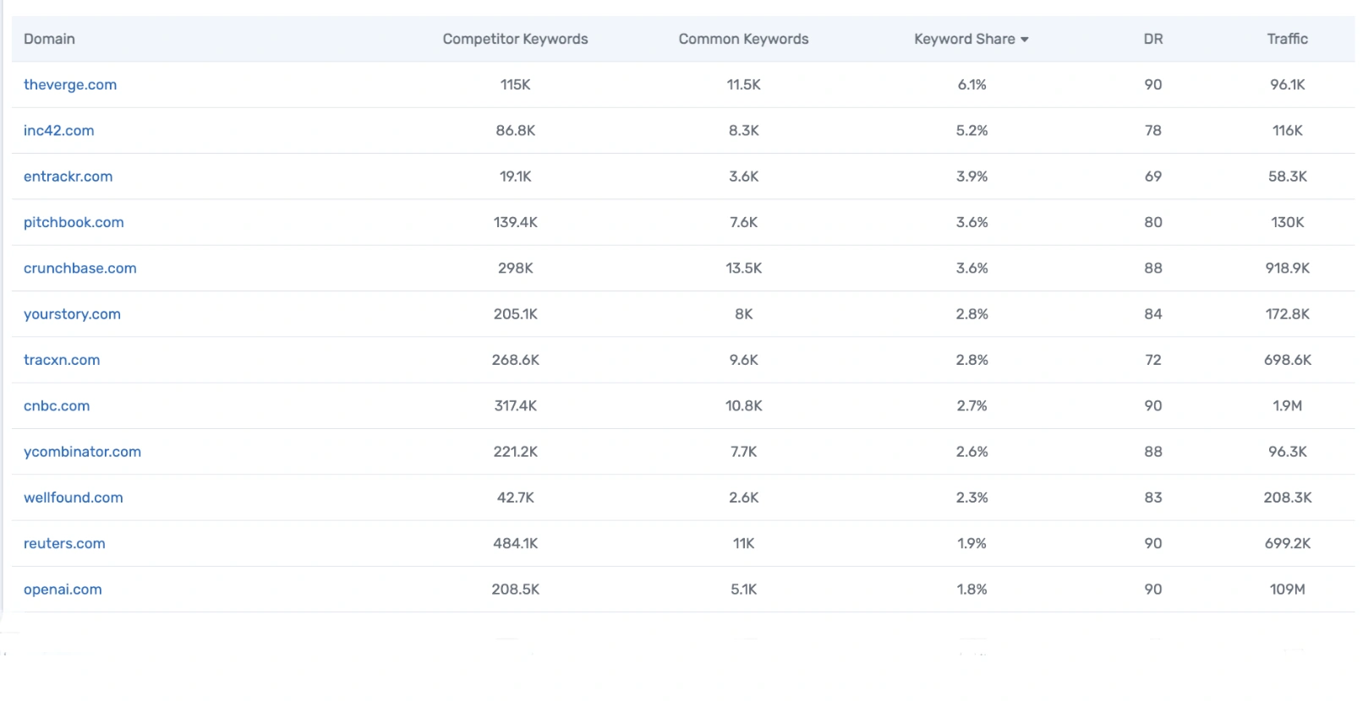Select 208.5K competitor keywords cell
The width and height of the screenshot is (1363, 701).
click(x=515, y=590)
